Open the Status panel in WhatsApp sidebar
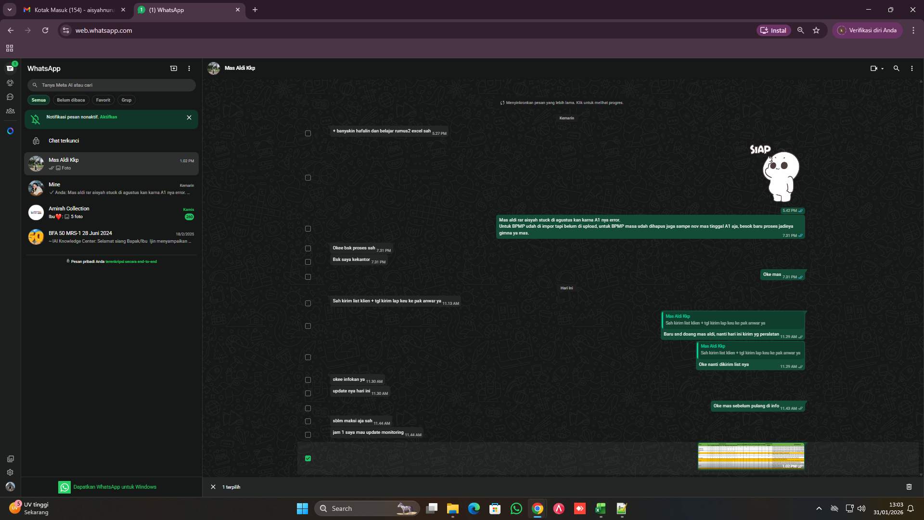Screen dimensions: 924x520 [x=10, y=83]
